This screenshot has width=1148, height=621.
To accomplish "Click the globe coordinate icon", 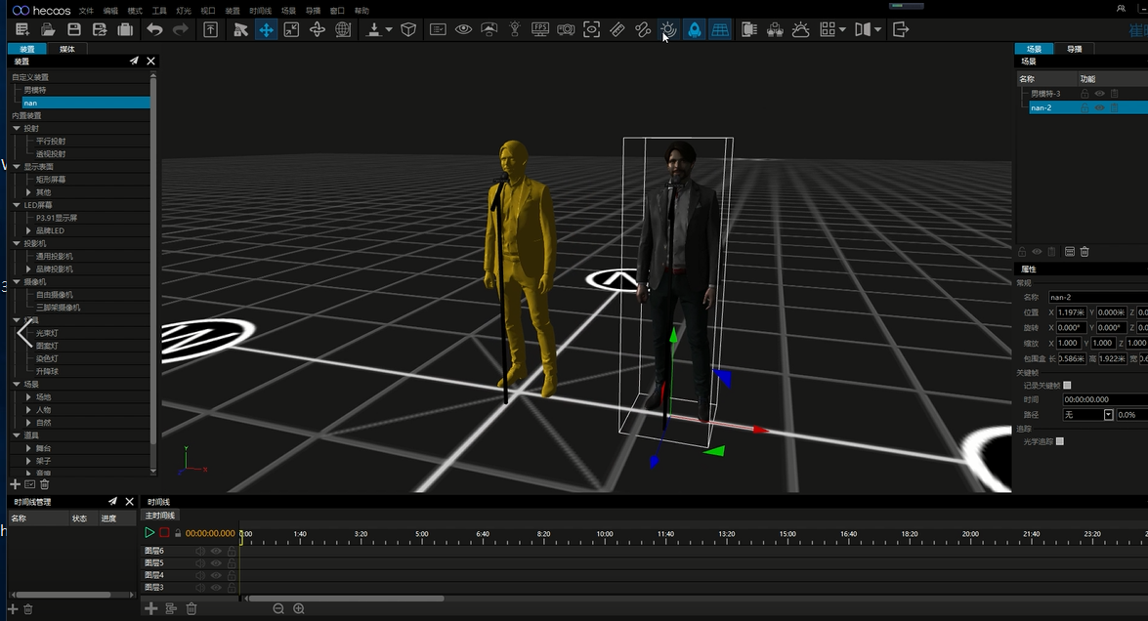I will [343, 29].
